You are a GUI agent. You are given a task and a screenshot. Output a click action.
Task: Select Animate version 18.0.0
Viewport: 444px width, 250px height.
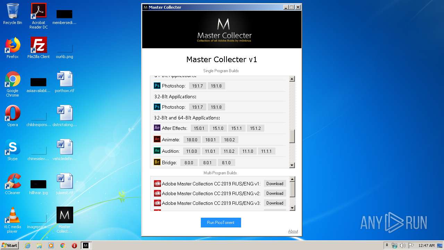192,140
